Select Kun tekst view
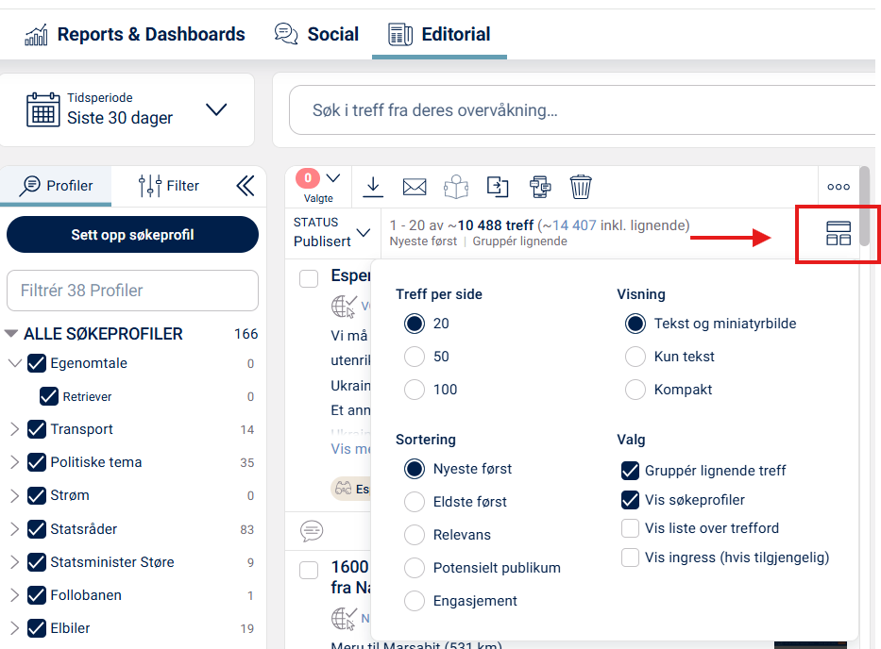Viewport: 881px width, 649px height. click(x=635, y=357)
